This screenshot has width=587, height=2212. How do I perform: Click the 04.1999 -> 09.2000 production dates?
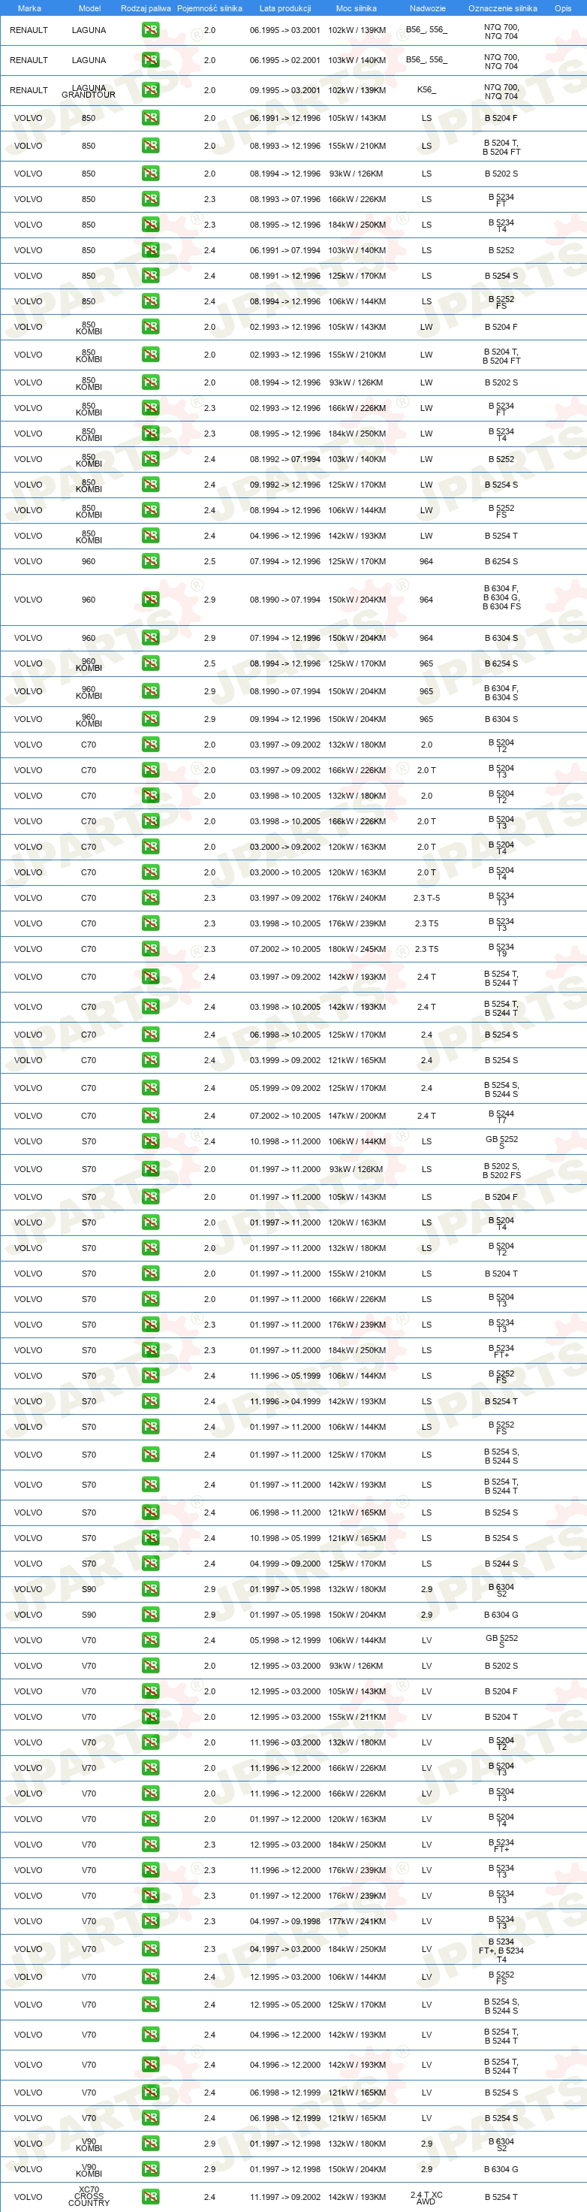[285, 1564]
